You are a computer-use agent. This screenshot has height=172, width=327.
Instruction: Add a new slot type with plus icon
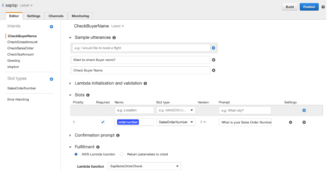(51, 79)
